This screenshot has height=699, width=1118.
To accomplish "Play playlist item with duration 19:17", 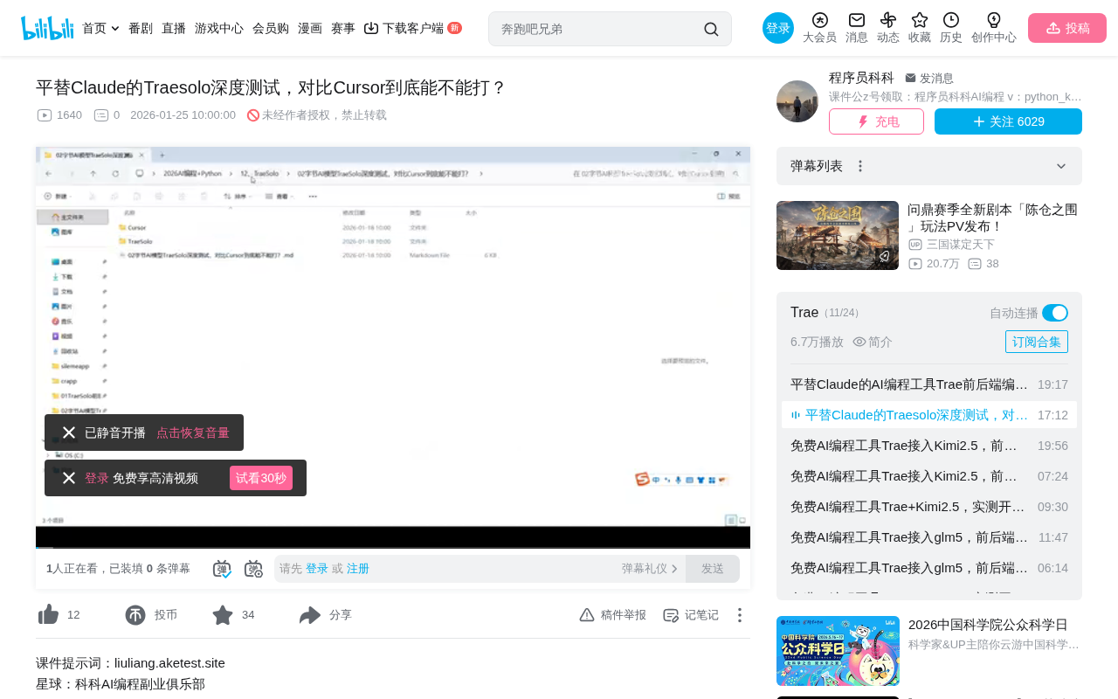I will 929,384.
